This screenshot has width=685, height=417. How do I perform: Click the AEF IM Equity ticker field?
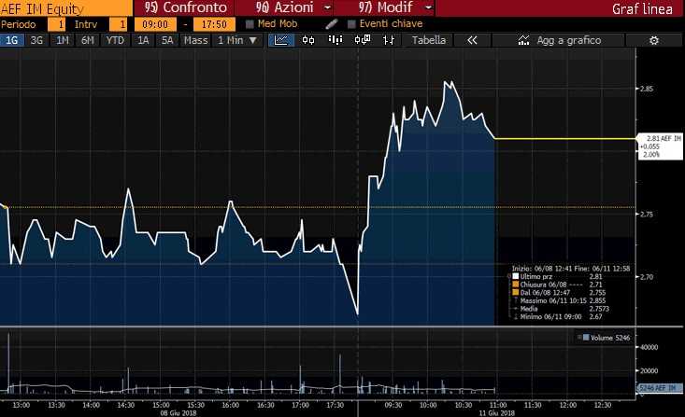coord(66,8)
